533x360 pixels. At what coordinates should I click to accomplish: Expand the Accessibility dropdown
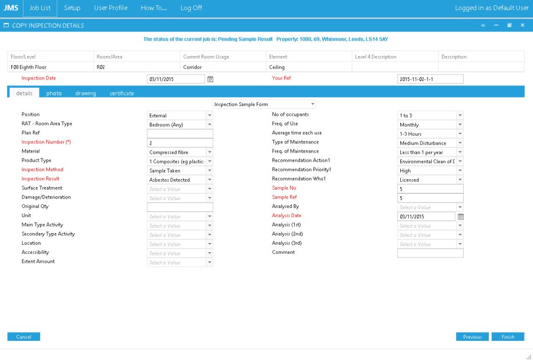point(209,253)
